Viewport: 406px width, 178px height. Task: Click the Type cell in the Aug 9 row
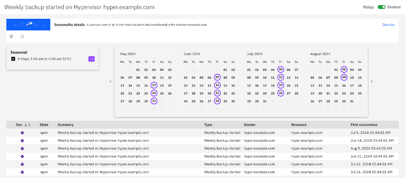tap(222, 148)
